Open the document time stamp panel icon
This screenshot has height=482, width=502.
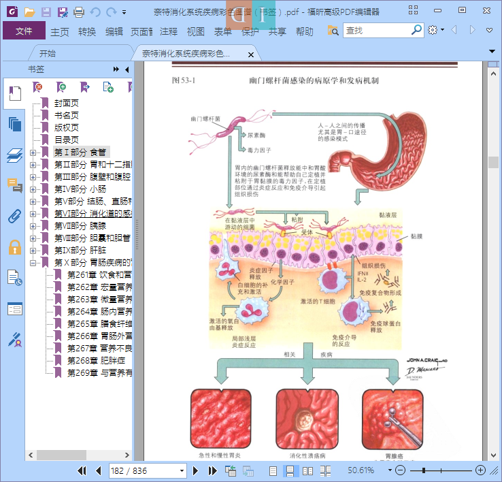coord(14,278)
